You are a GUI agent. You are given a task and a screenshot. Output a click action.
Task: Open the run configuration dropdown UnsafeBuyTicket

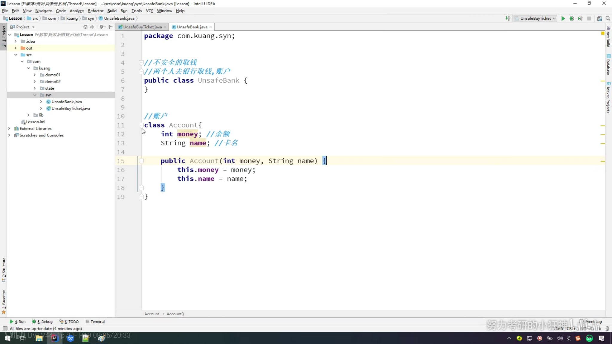coord(535,19)
